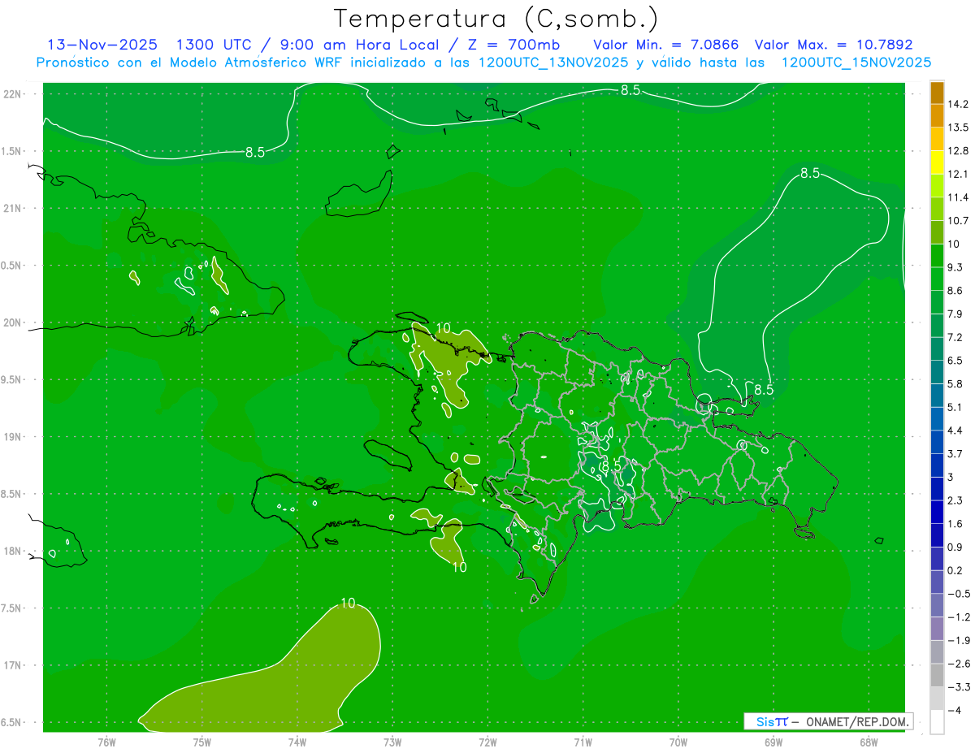Click the "75W" longitude axis label
This screenshot has height=753, width=975.
tap(201, 742)
